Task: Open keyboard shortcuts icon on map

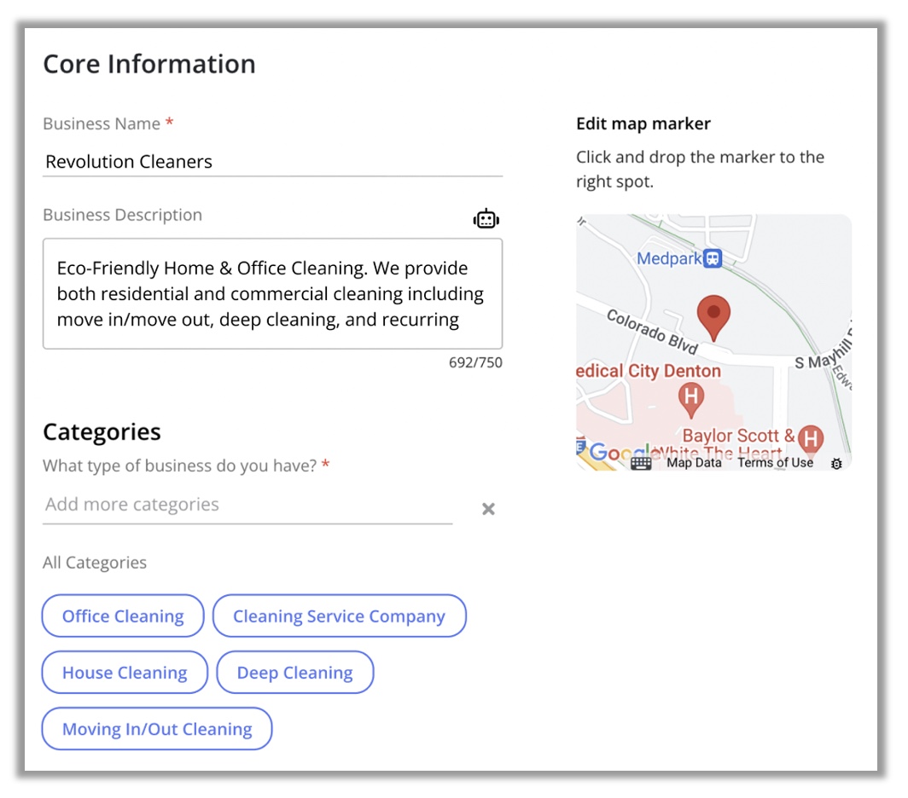Action: [641, 464]
